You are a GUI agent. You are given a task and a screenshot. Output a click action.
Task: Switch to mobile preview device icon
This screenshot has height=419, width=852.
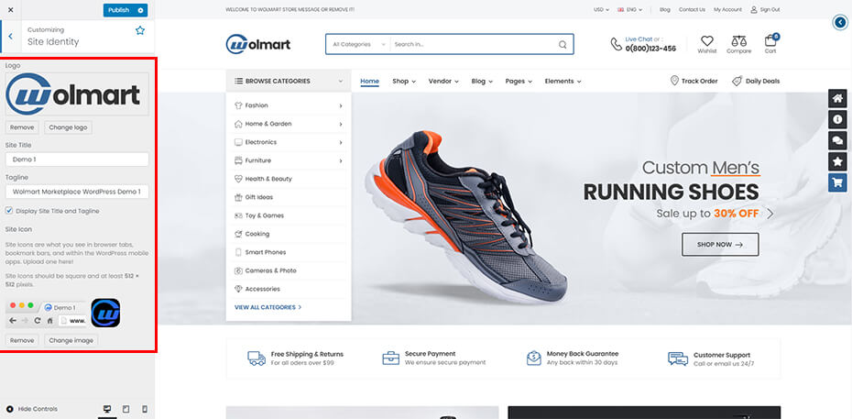click(x=144, y=409)
